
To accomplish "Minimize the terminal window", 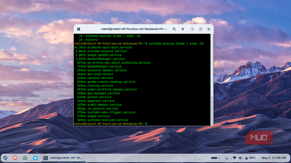I will [192, 29].
